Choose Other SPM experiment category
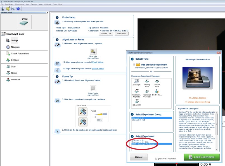225x166 pixels. 136,103
